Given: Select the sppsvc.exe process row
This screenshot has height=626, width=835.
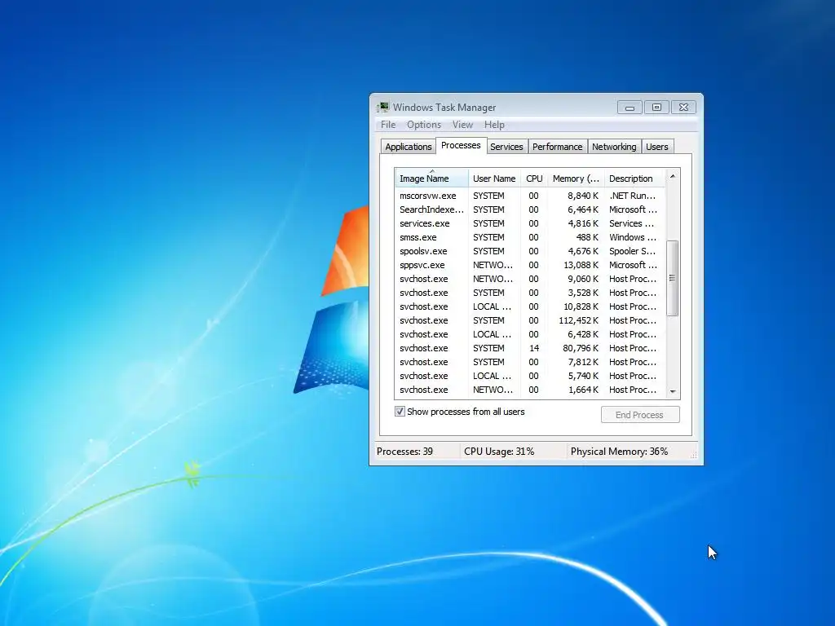Looking at the screenshot, I should pyautogui.click(x=530, y=265).
